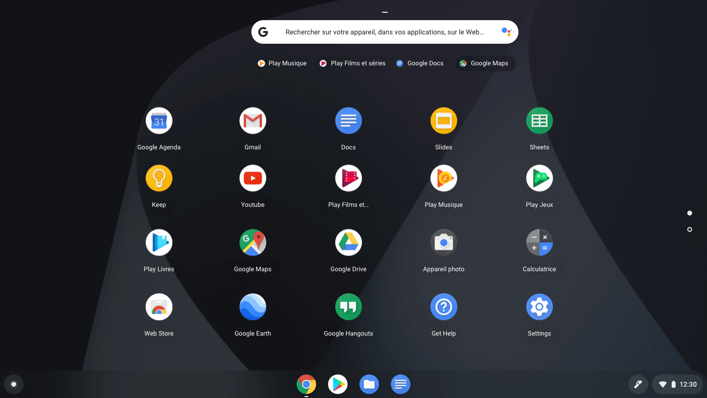The width and height of the screenshot is (707, 398).
Task: Open the Keep notes app
Action: 159,178
